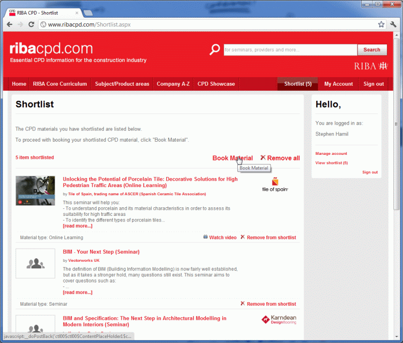
Task: Click View shortlist (5) in the sidebar
Action: tap(331, 163)
